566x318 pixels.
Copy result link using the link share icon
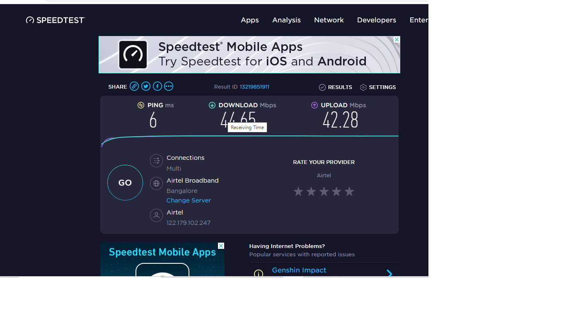coord(134,86)
